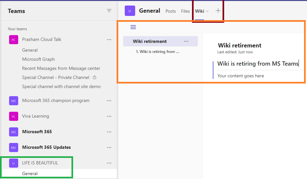Open Special Channel - Private Channel
Image resolution: width=307 pixels, height=179 pixels.
tap(56, 77)
